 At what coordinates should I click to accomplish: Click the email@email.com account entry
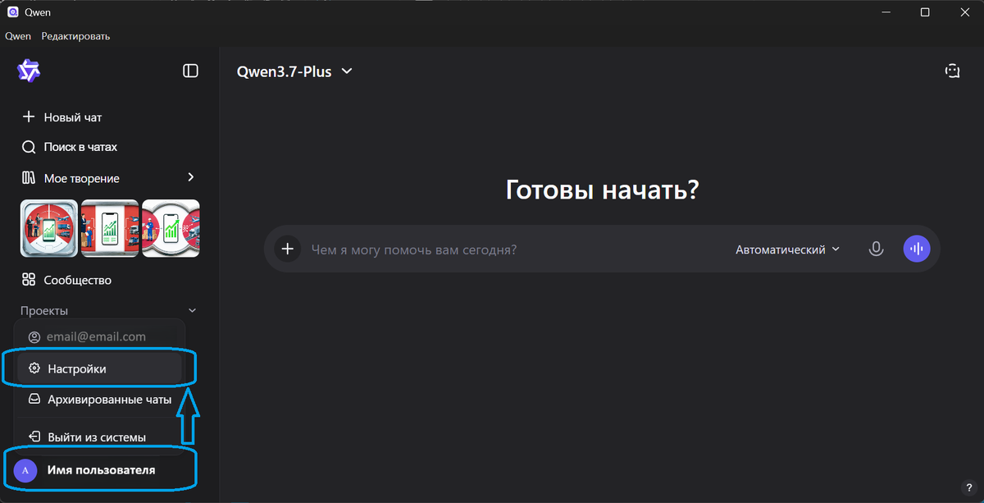click(x=99, y=336)
